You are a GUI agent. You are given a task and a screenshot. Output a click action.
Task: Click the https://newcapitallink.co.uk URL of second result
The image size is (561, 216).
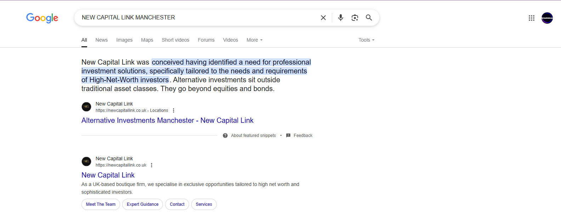(121, 165)
